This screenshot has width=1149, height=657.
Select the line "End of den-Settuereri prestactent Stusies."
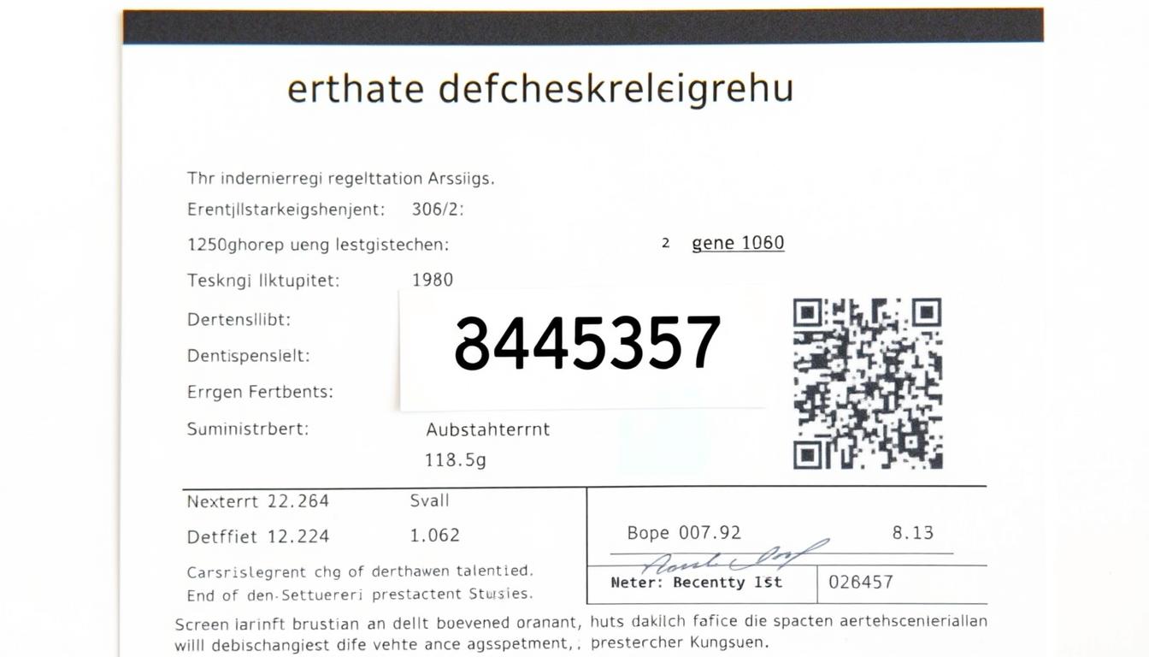[360, 594]
